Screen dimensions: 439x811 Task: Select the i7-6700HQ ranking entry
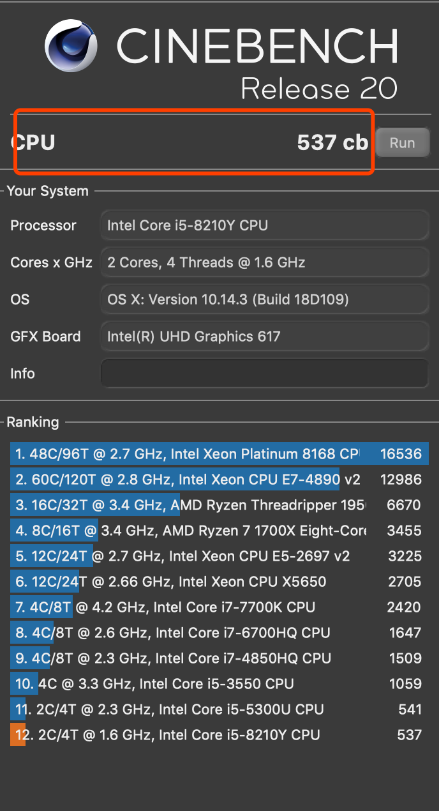point(191,632)
